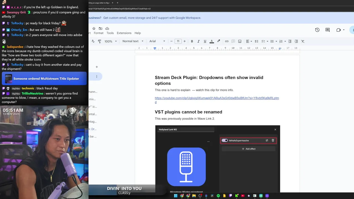Screen dimensions: 354x199
Task: Clear text formatting
Action: click(x=303, y=41)
